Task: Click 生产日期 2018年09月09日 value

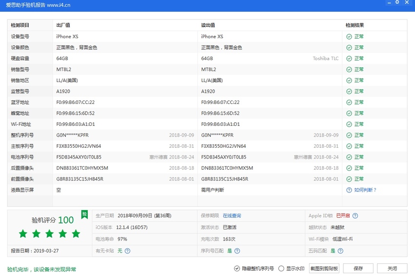Action: click(x=144, y=216)
